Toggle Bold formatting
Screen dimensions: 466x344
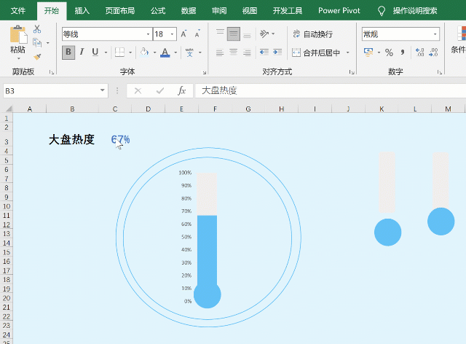(68, 52)
